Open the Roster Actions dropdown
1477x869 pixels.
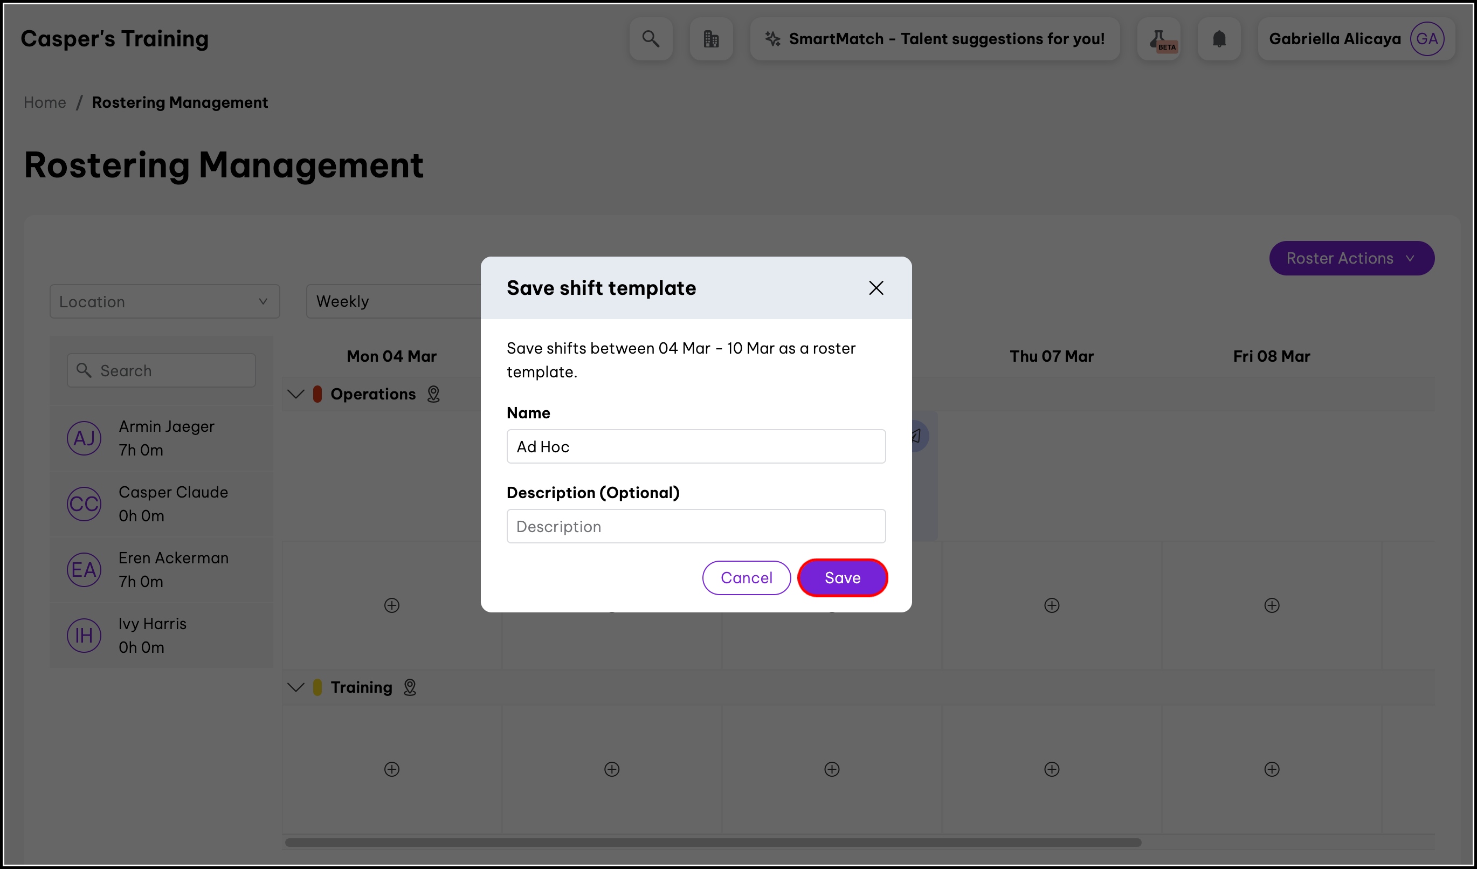(x=1351, y=258)
